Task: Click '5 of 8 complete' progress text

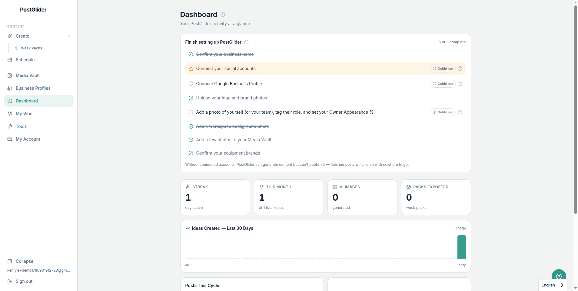Action: point(452,42)
